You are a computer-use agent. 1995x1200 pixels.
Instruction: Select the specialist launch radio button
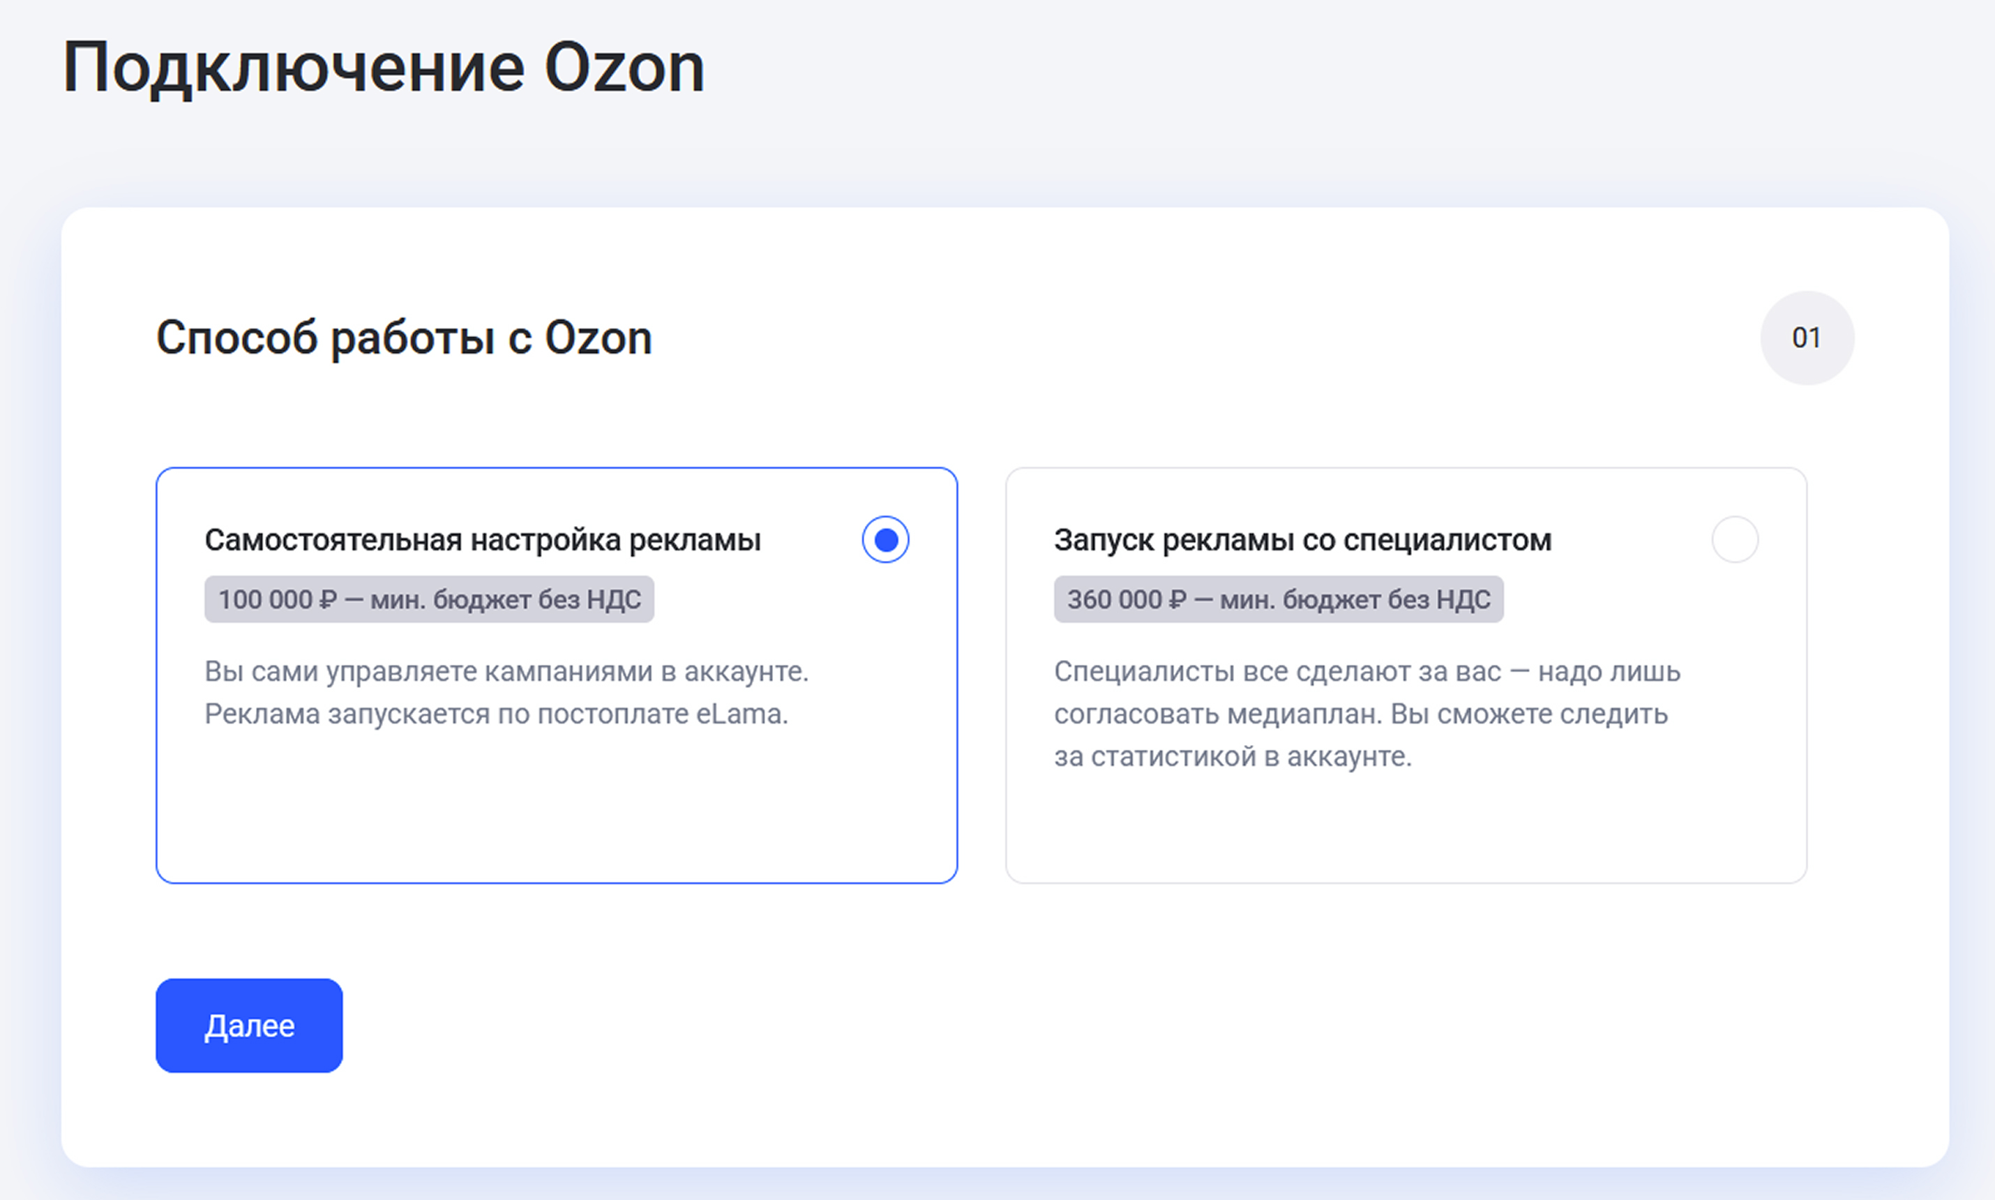coord(1735,539)
